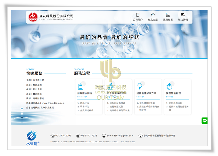Screen dimensions: 218x156
Task: Click the envelope icon beside the email
Action: tap(104, 136)
